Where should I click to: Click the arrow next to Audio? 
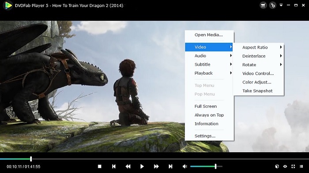(231, 56)
